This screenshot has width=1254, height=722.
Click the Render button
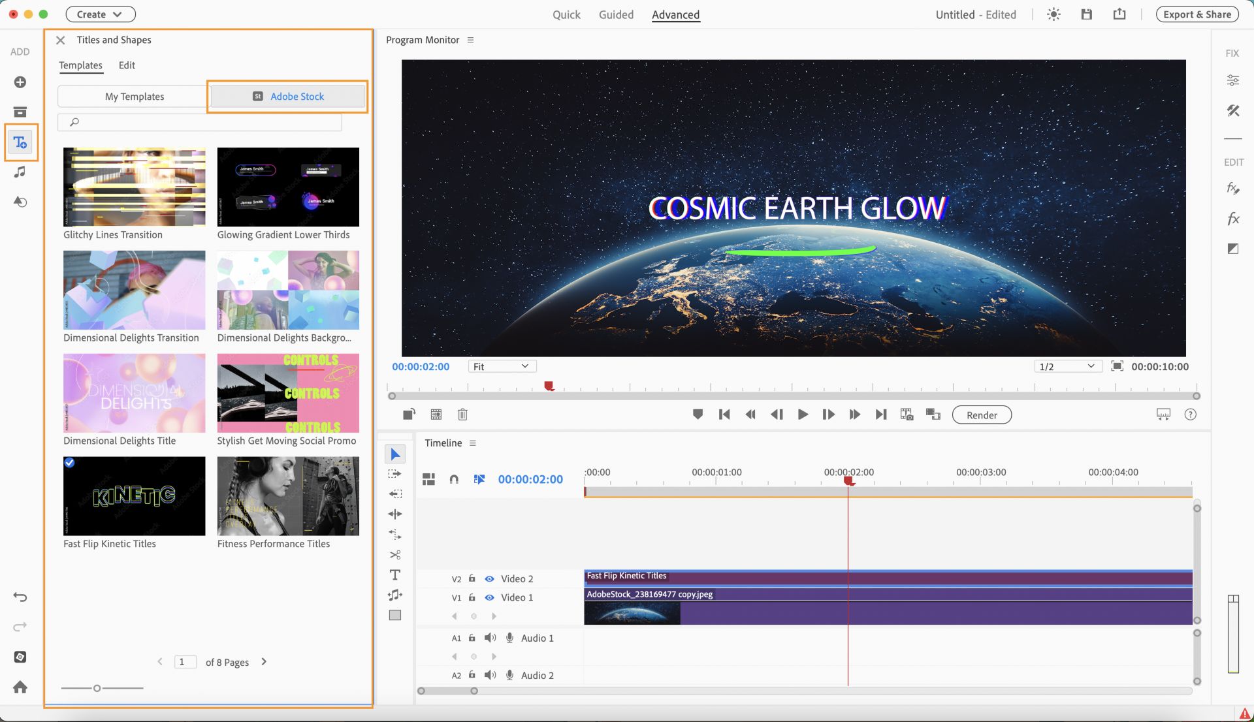pos(981,415)
